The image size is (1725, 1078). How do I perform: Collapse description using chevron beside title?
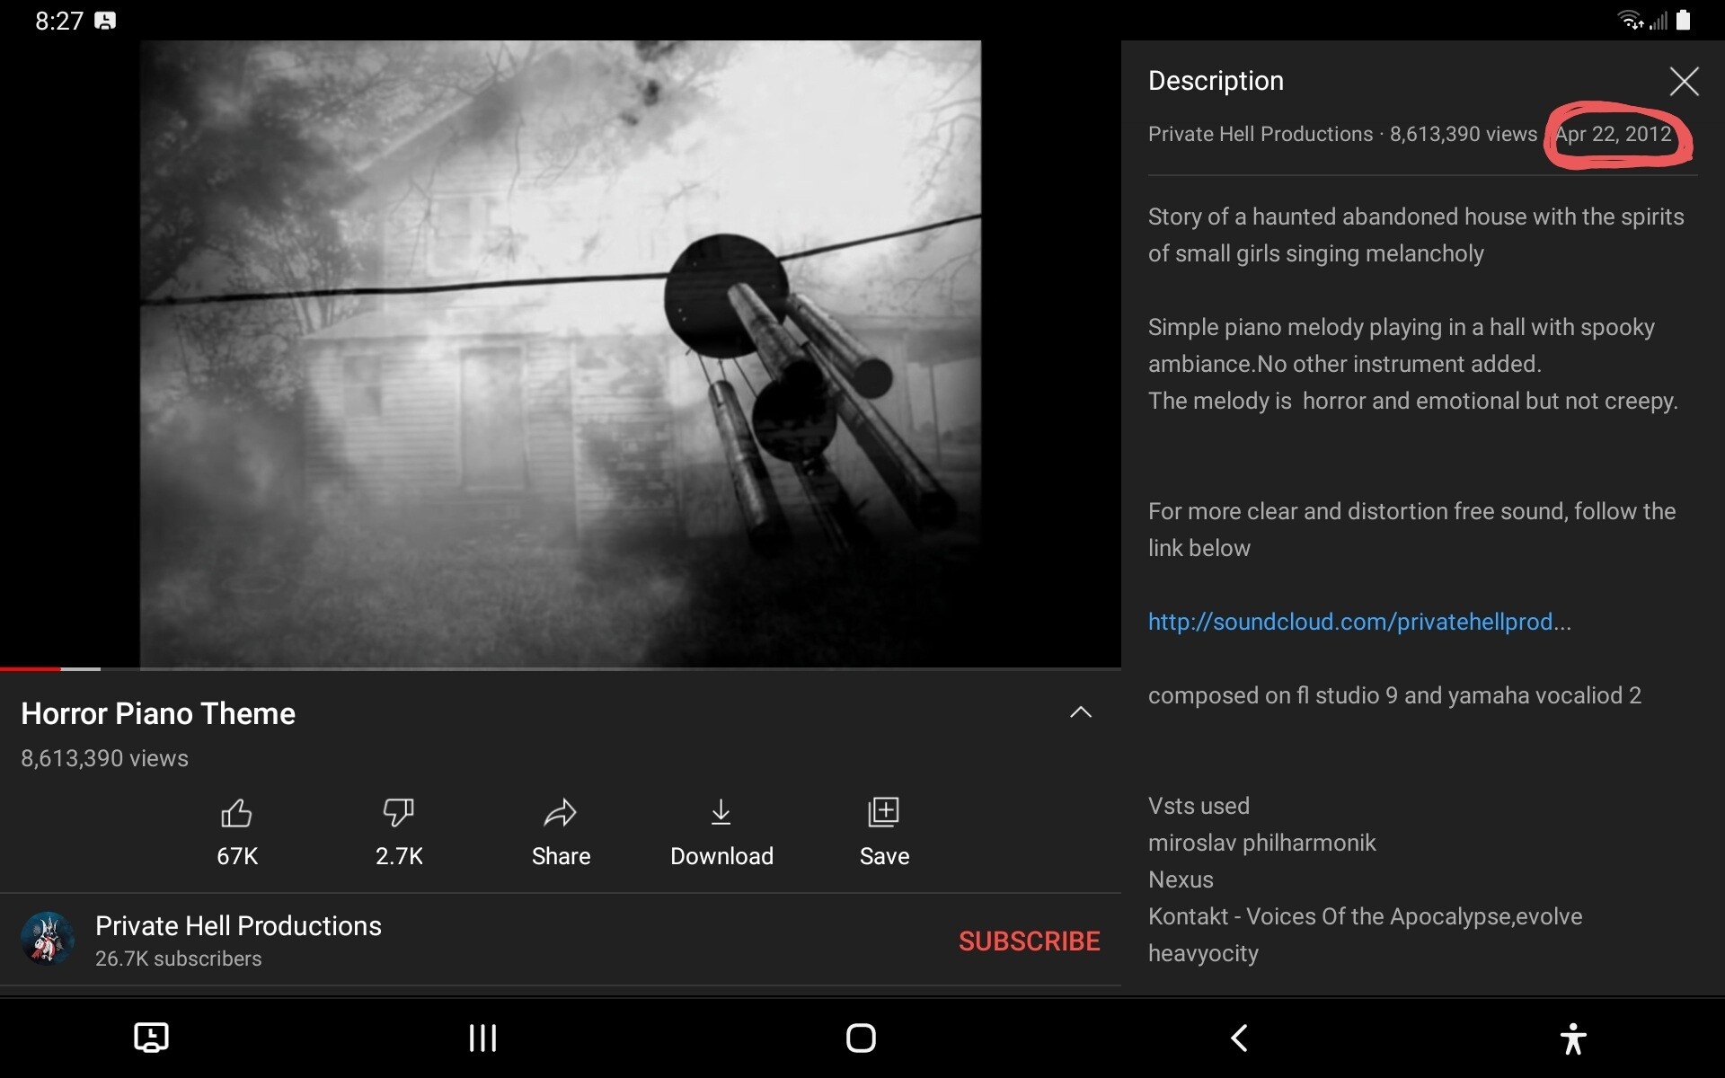pos(1081,712)
